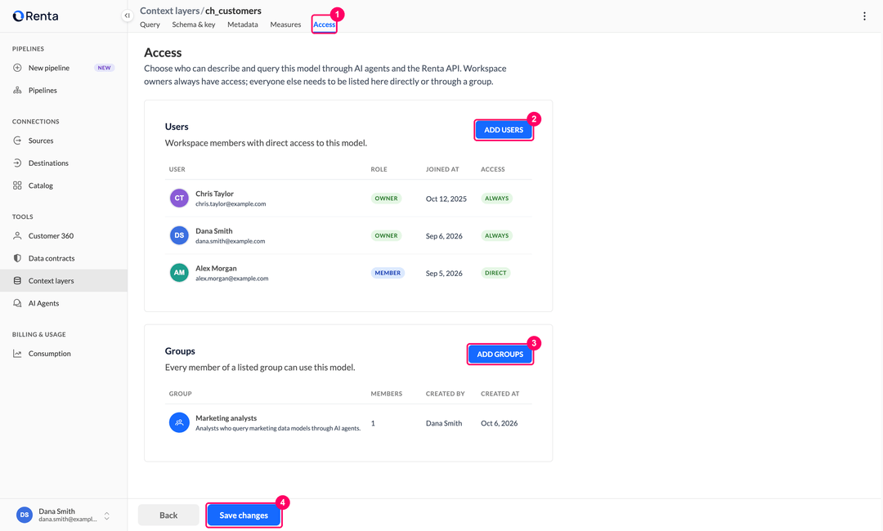Switch to the Metadata tab
883x531 pixels.
click(243, 25)
